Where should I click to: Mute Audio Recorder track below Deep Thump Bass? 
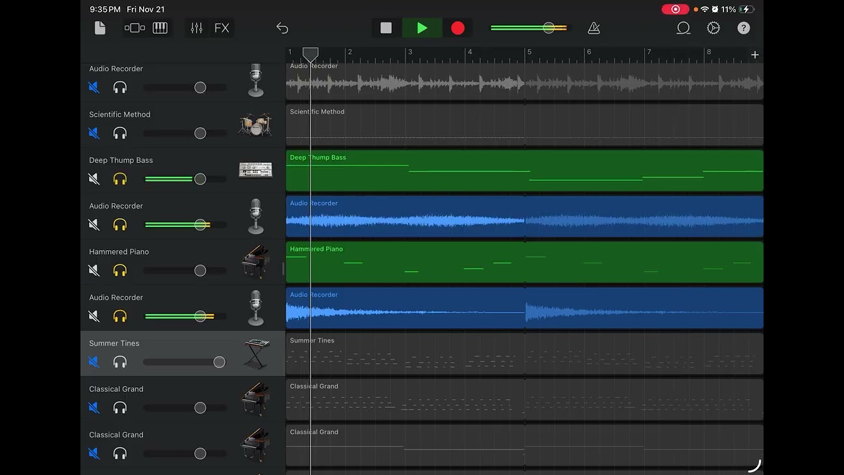tap(94, 225)
